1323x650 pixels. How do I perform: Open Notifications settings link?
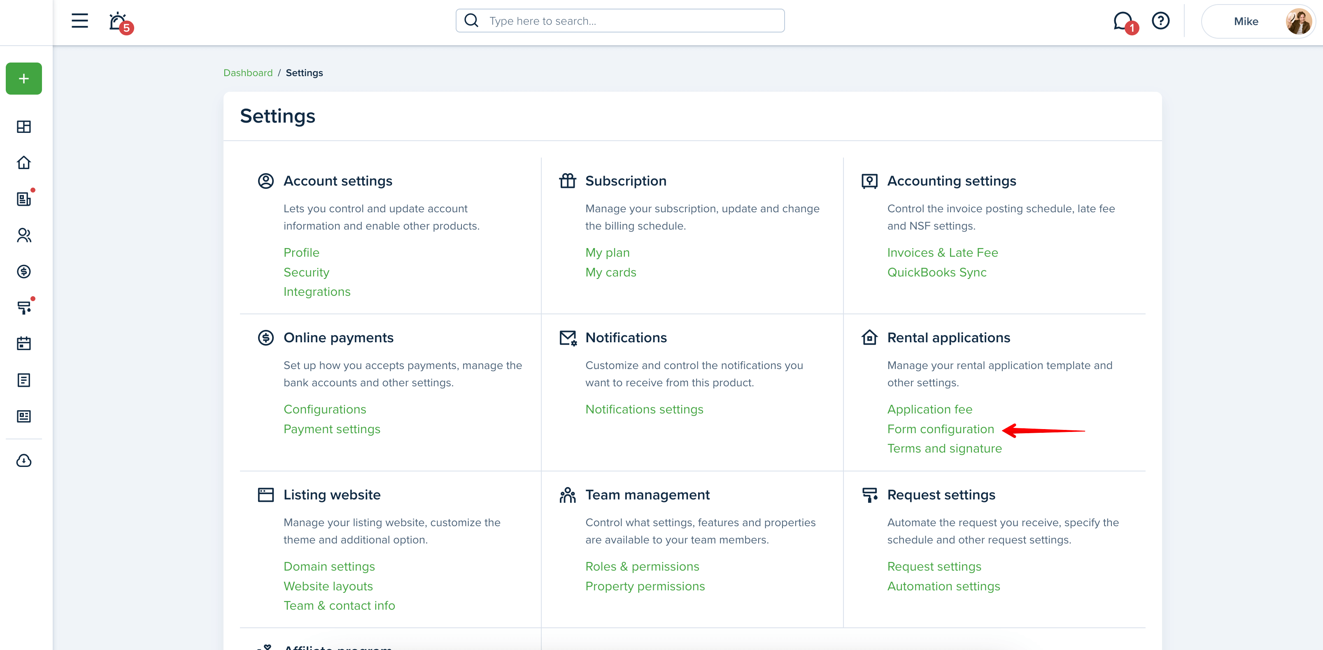pos(644,409)
